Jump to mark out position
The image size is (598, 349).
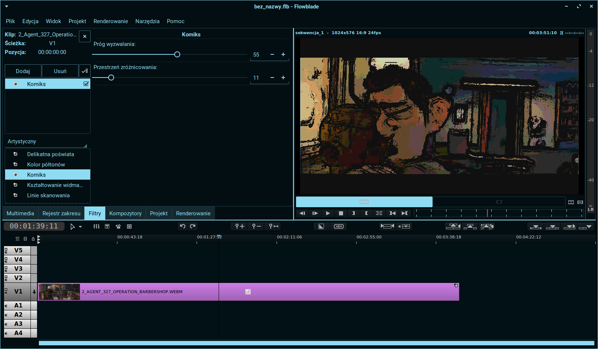405,213
